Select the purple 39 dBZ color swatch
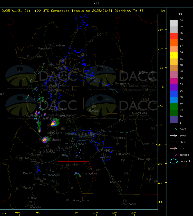Viewport: 193px width, 216px height. [173, 87]
